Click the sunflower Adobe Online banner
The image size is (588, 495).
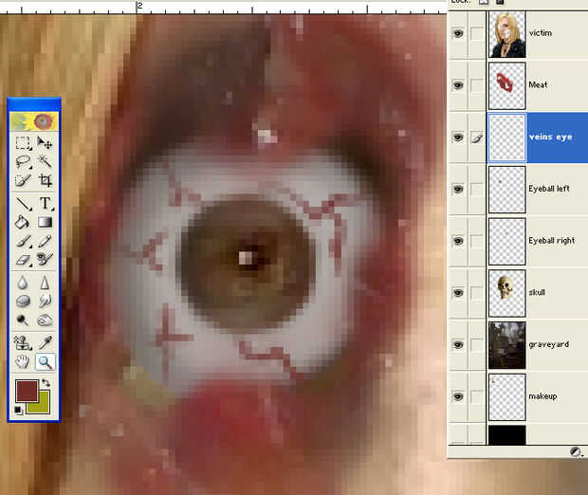[34, 121]
